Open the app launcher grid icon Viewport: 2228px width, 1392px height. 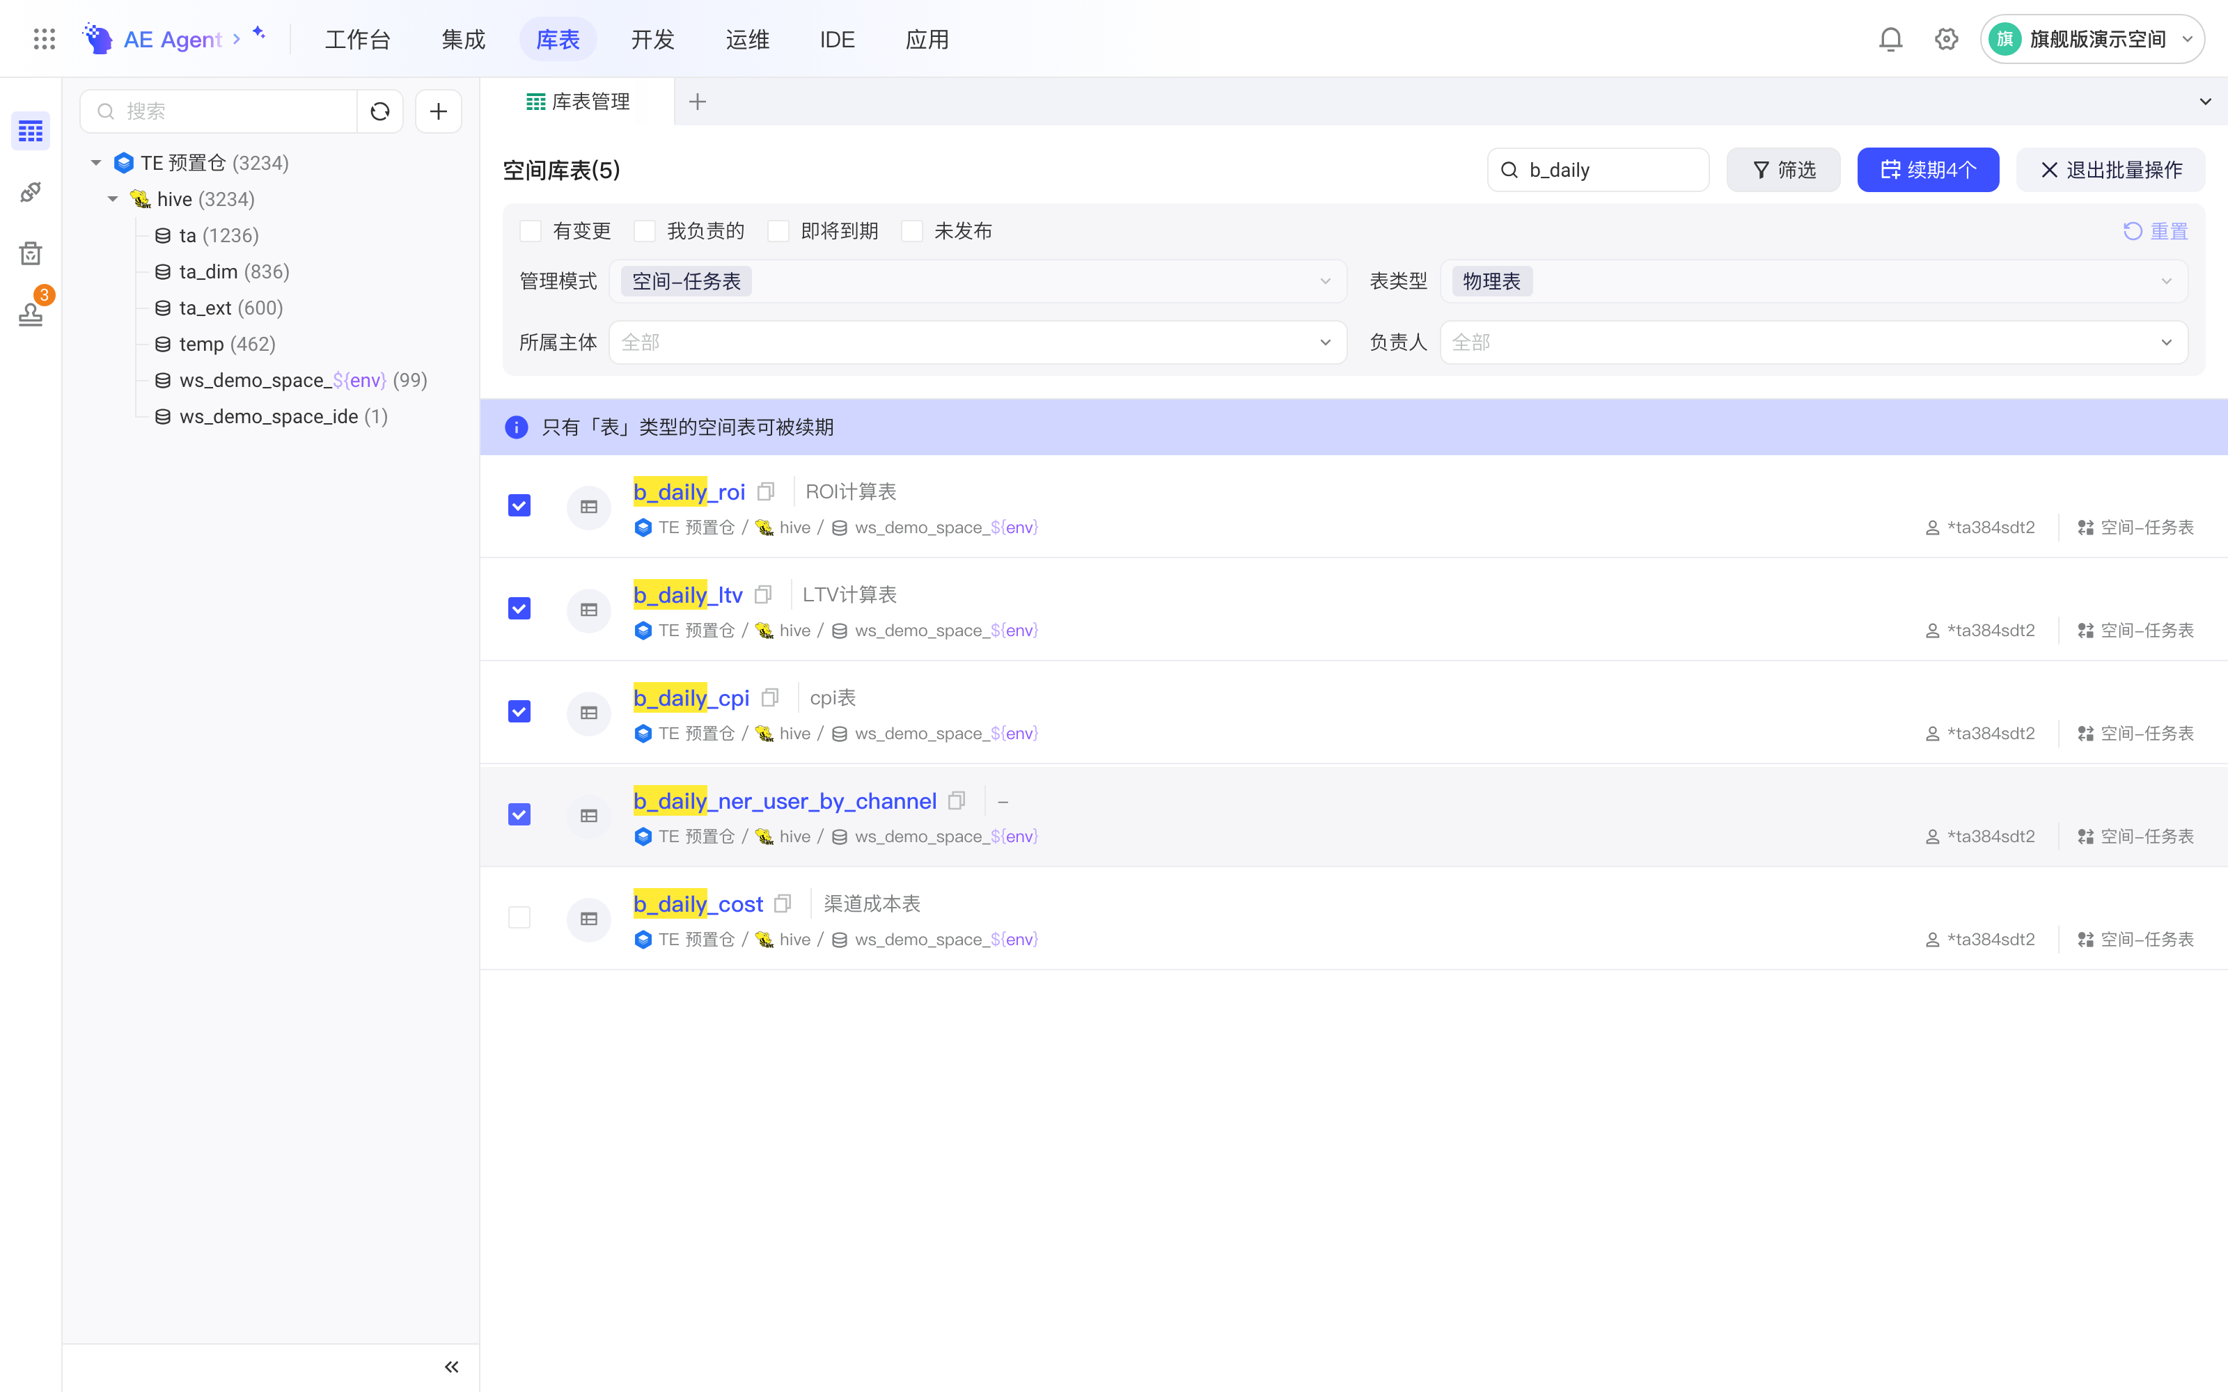pyautogui.click(x=44, y=39)
